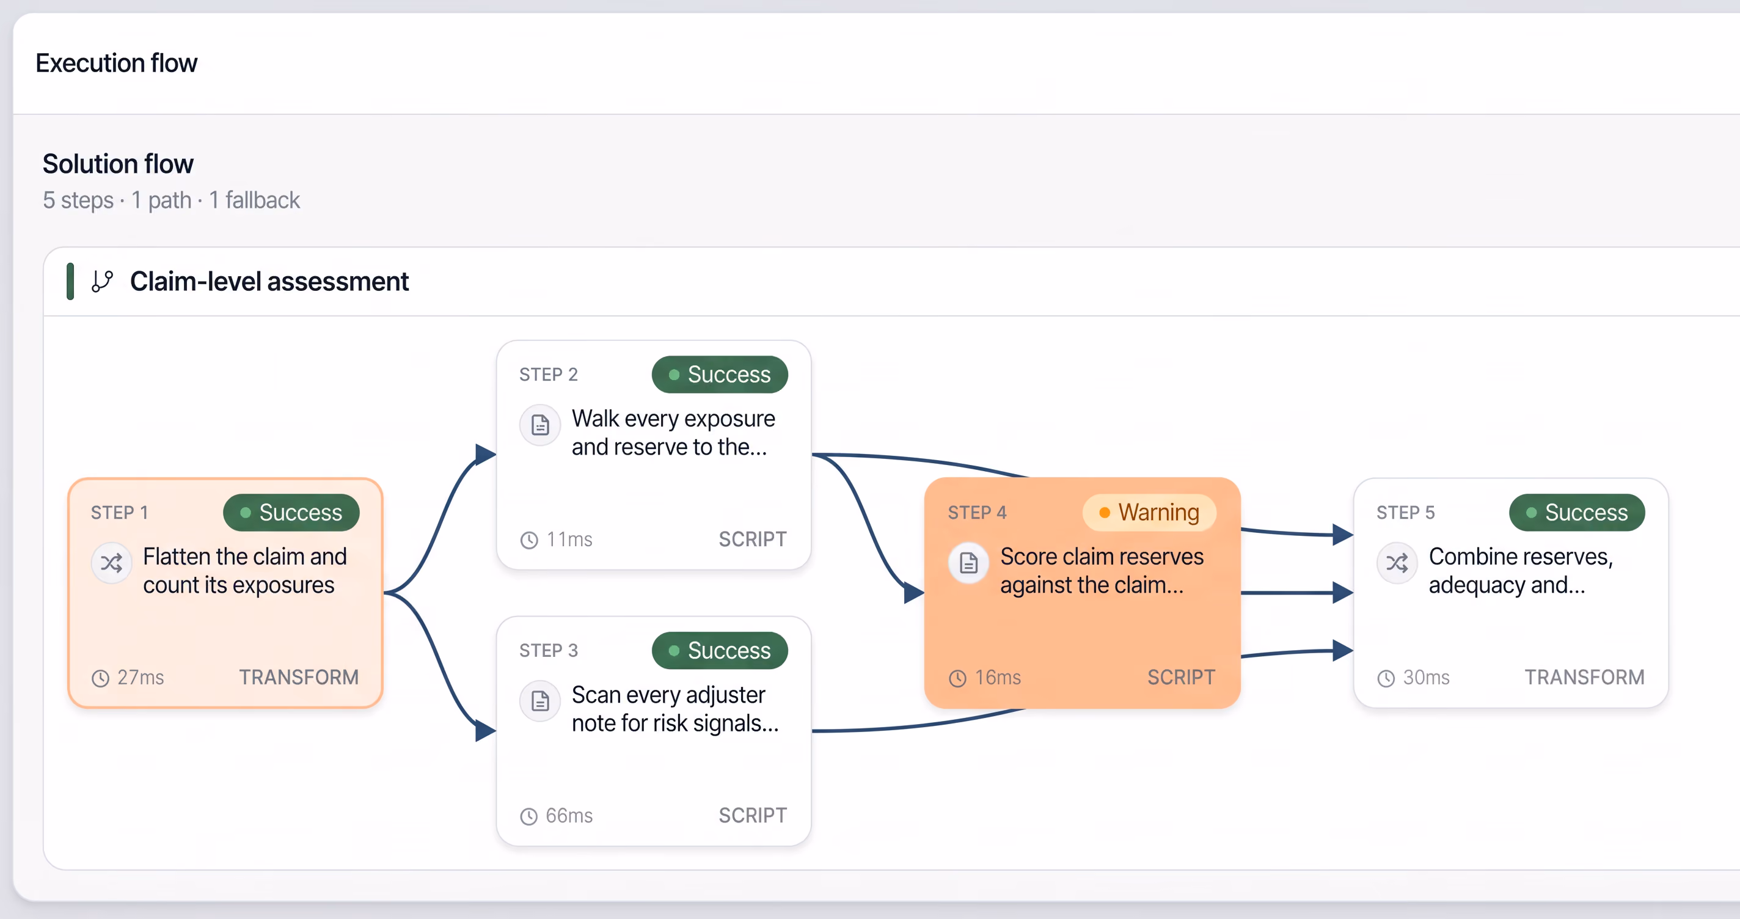Click the 'STEP 1' label

[x=120, y=513]
